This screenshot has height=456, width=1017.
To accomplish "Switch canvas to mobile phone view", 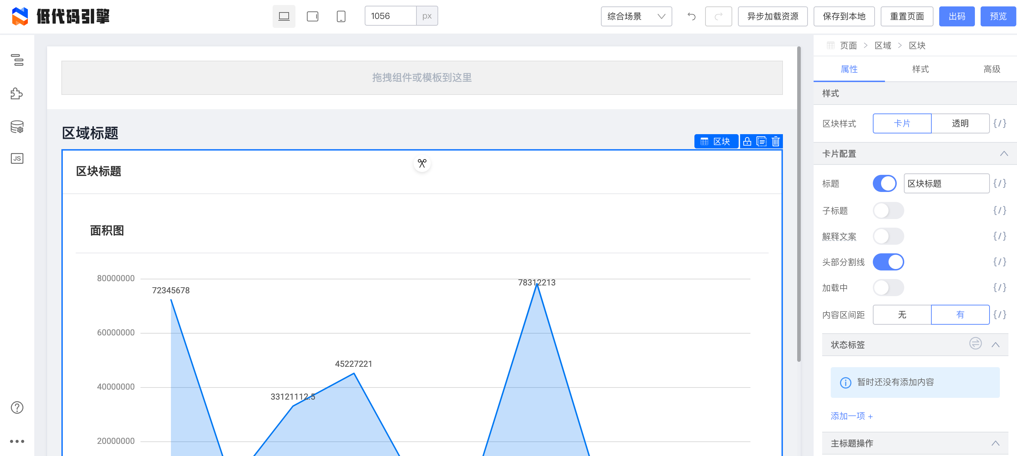I will 341,16.
